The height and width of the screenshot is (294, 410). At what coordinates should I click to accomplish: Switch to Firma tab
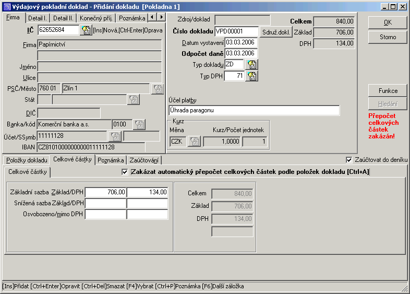point(13,18)
